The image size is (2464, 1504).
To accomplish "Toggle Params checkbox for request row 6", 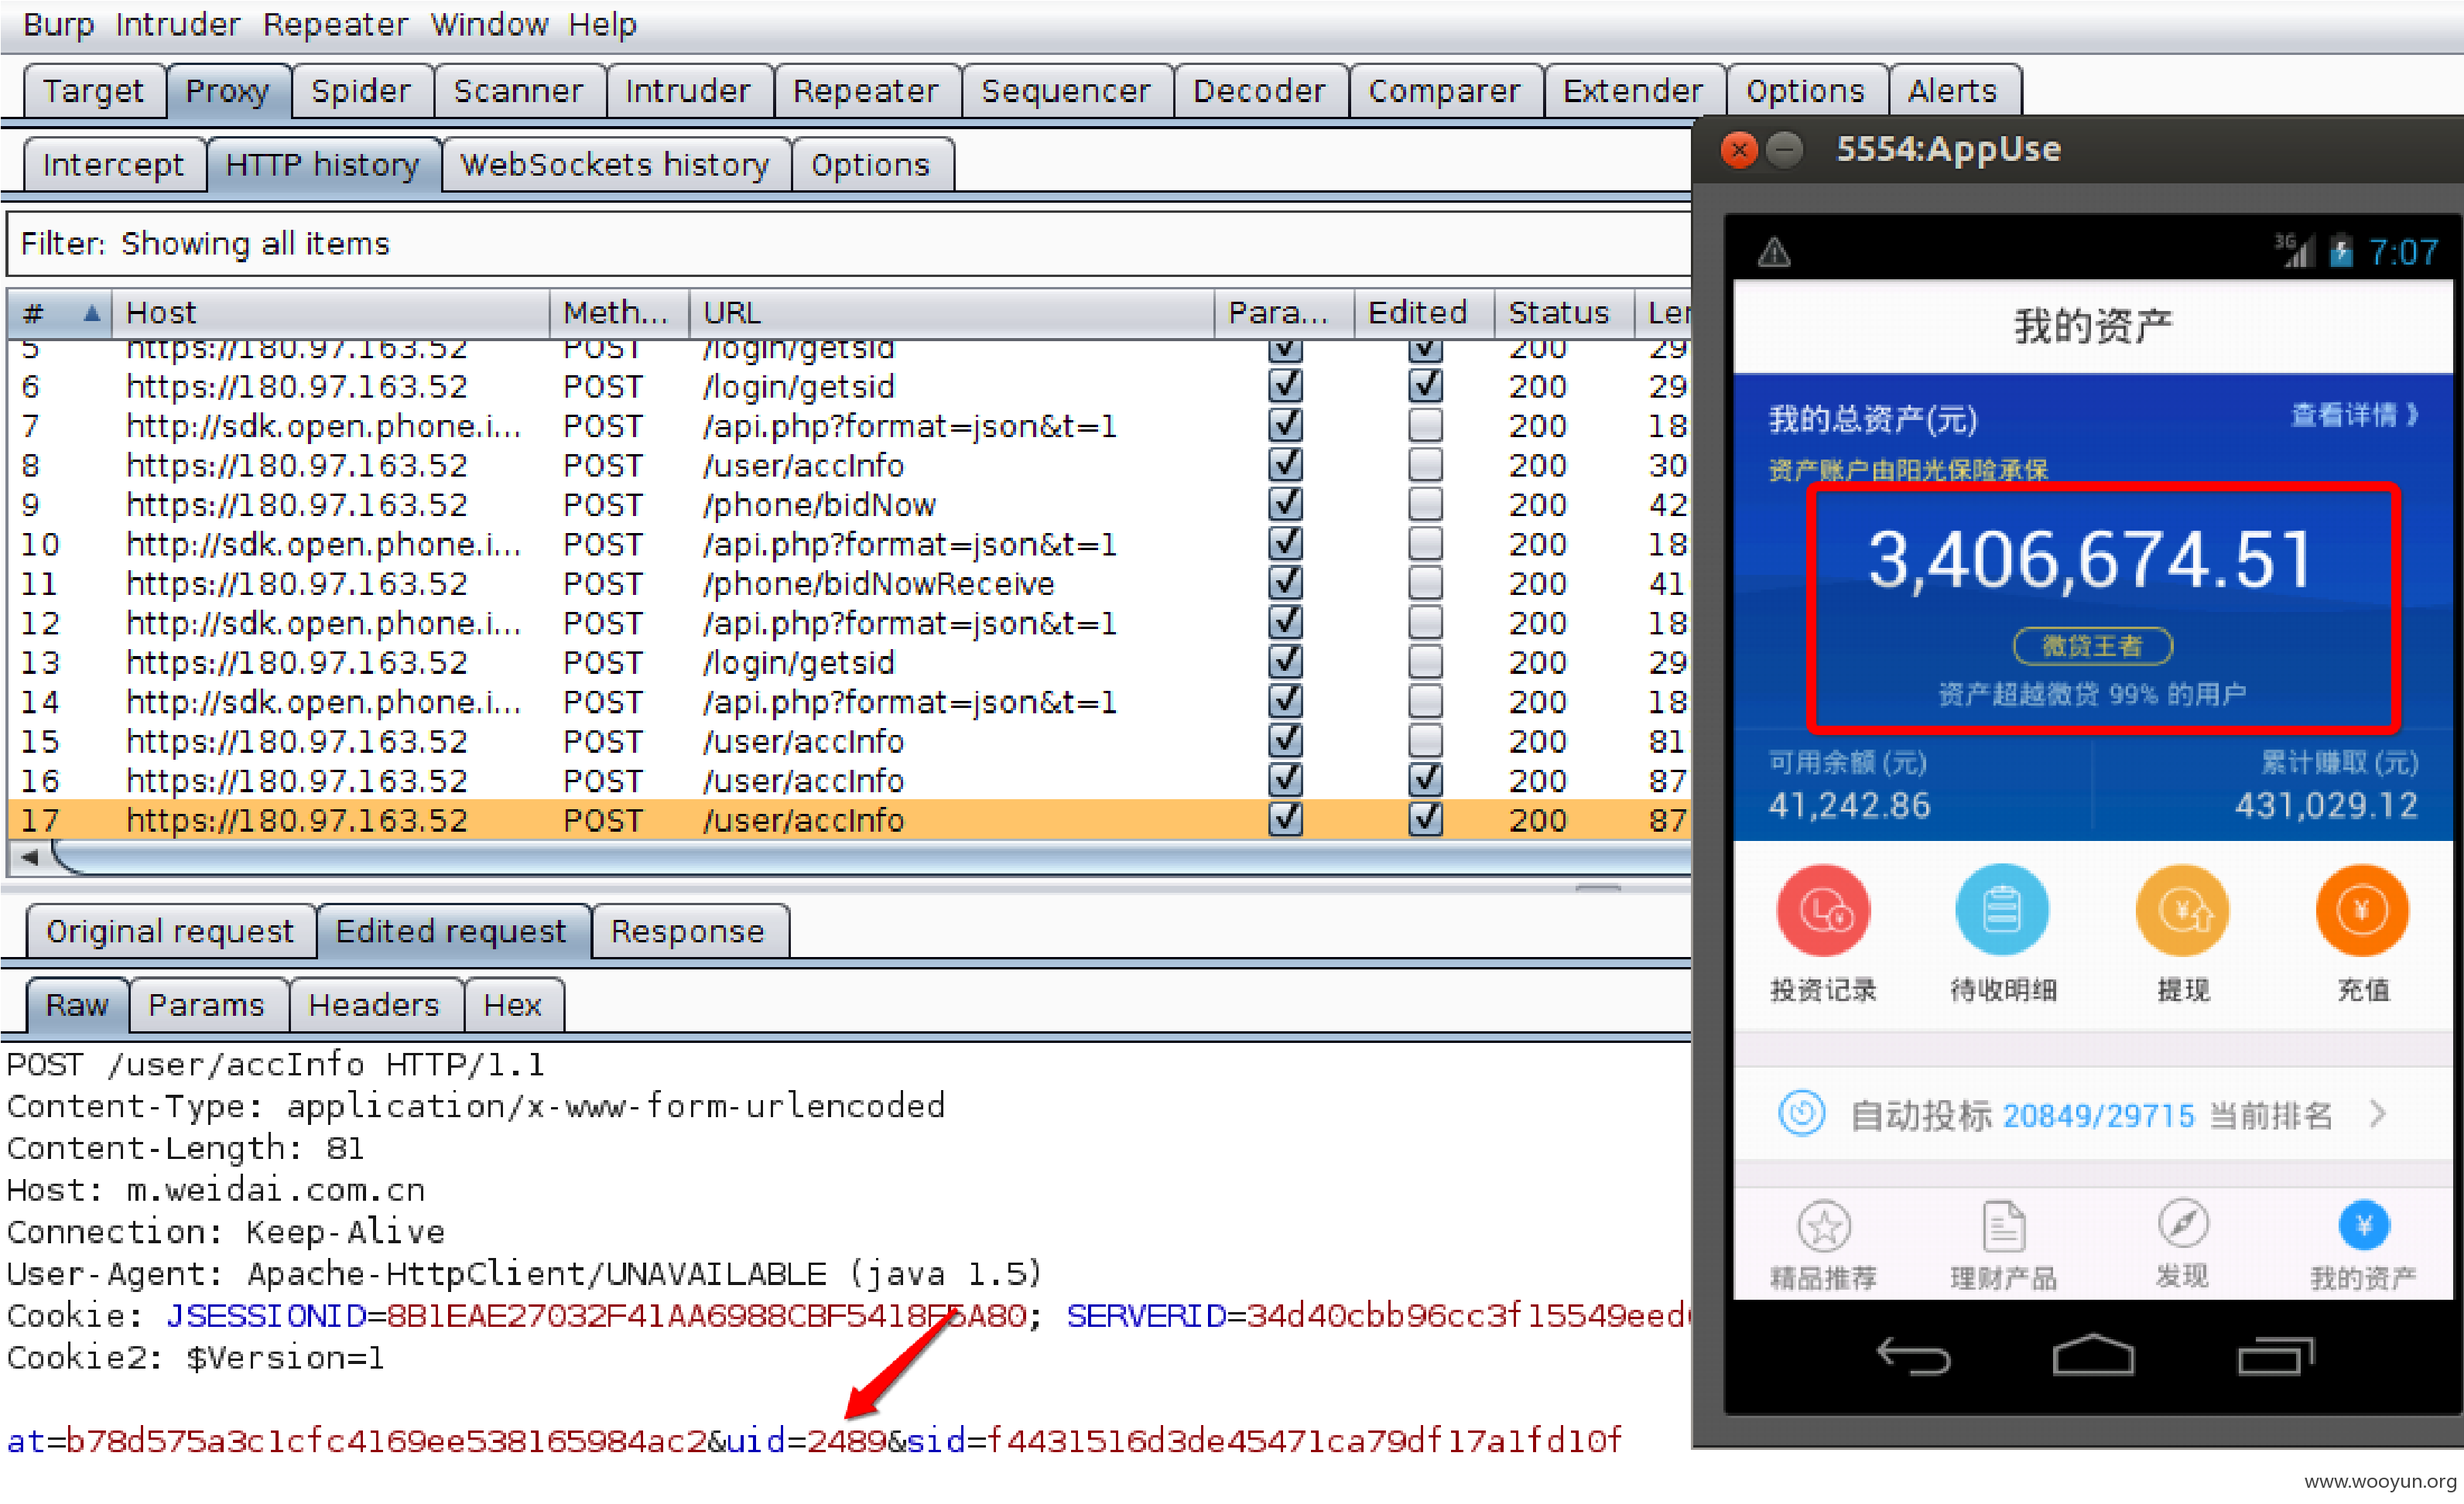I will pyautogui.click(x=1285, y=385).
